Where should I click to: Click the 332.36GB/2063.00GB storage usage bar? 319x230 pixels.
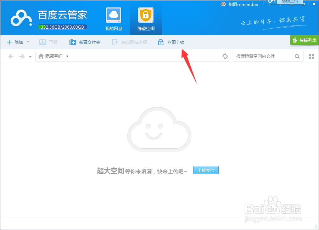pyautogui.click(x=62, y=27)
